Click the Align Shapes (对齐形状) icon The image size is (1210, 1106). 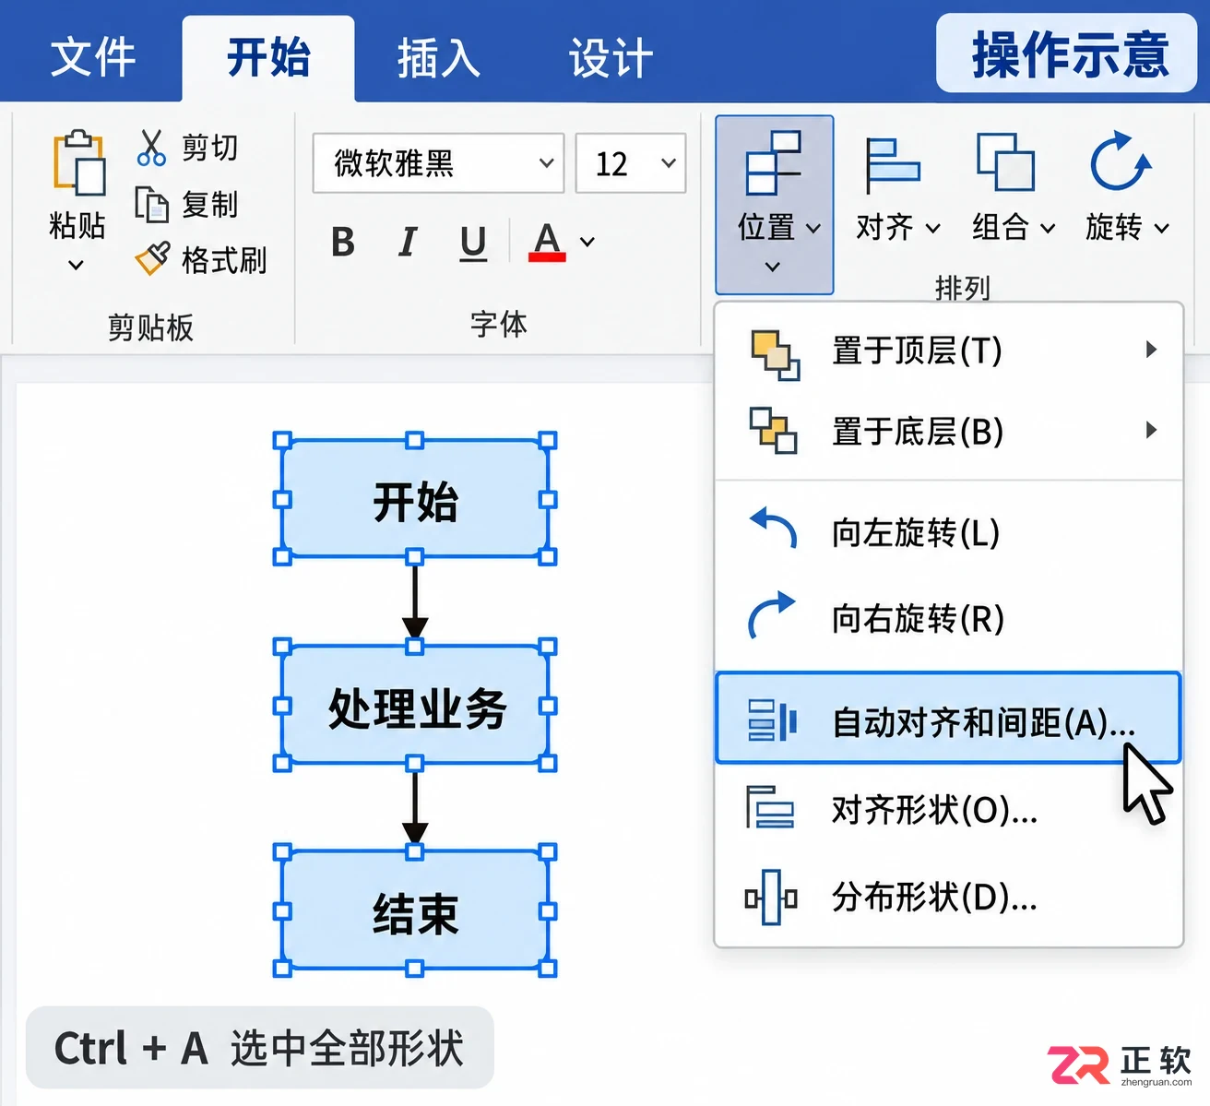(x=770, y=807)
